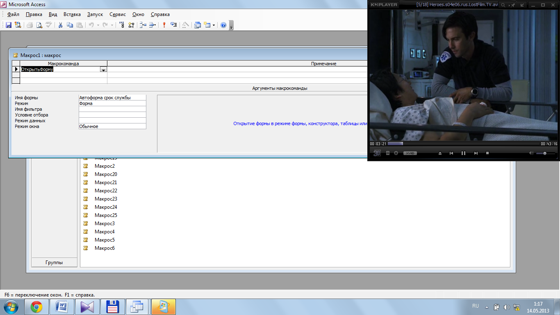This screenshot has width=560, height=315.
Task: Click the Режим field showing Форма
Action: coord(112,103)
